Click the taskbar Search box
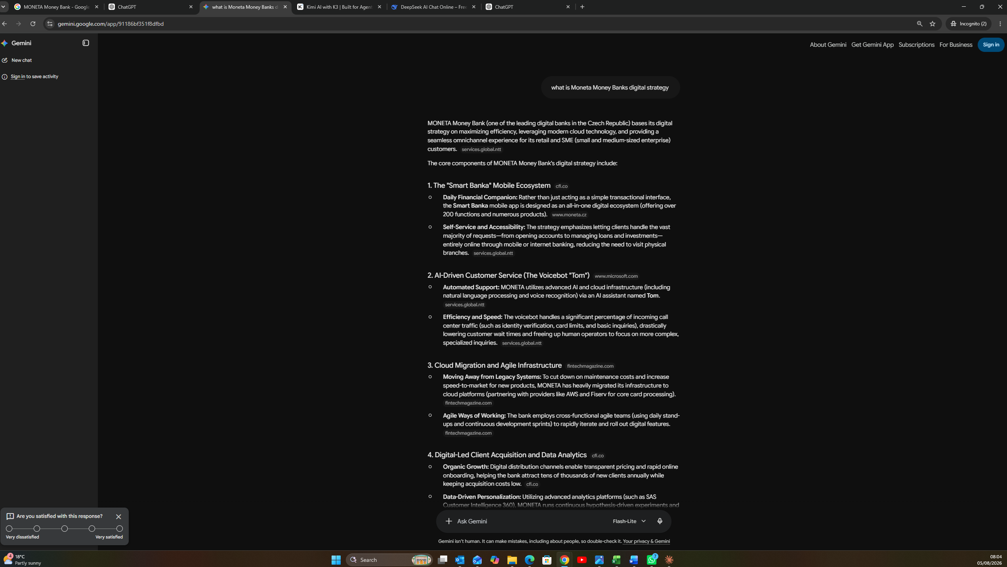This screenshot has height=567, width=1007. 389,560
